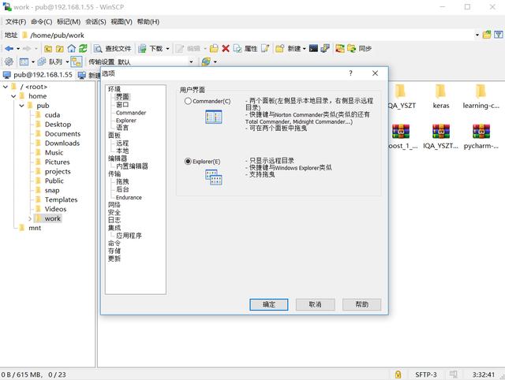Click SFTP-3 in the status bar
Image resolution: width=505 pixels, height=380 pixels.
tap(426, 374)
